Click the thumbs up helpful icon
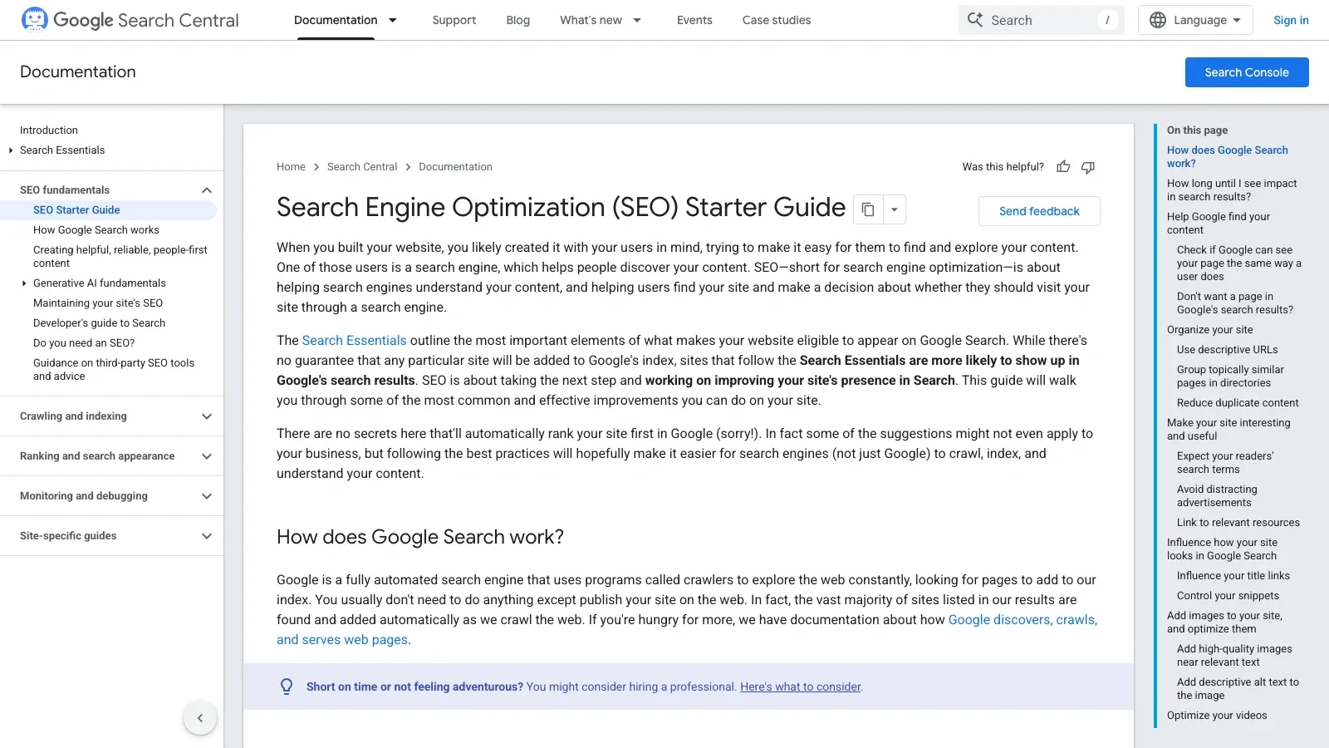1329x748 pixels. click(1063, 167)
